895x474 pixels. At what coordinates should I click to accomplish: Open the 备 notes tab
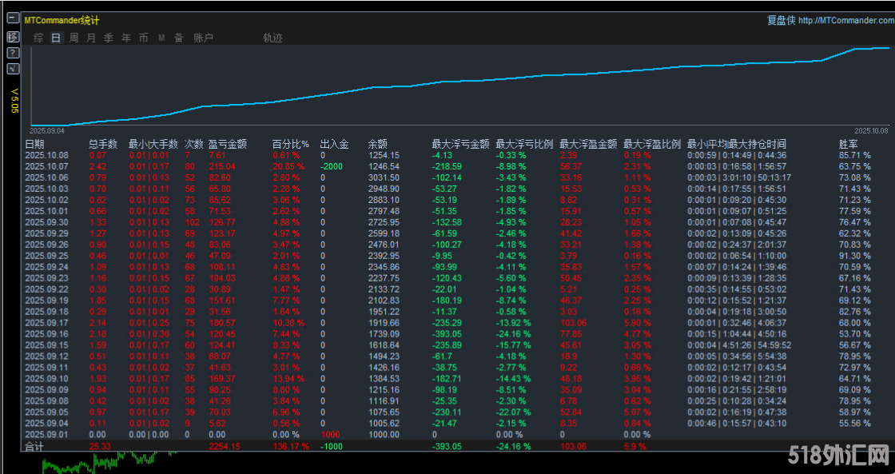point(178,38)
